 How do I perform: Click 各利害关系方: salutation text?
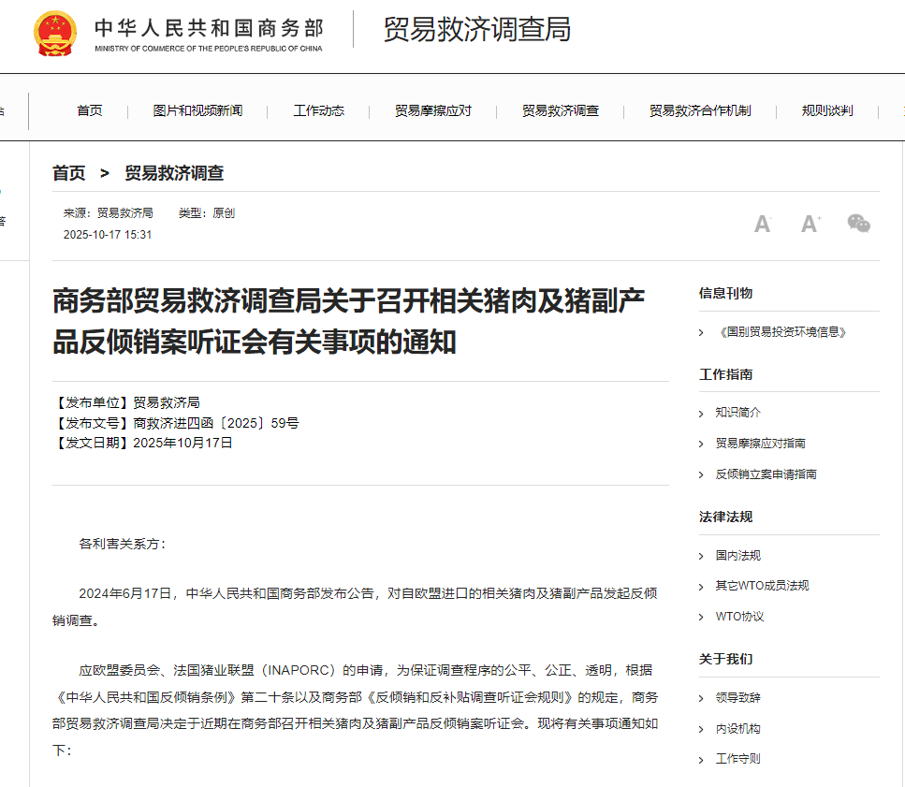pyautogui.click(x=123, y=544)
